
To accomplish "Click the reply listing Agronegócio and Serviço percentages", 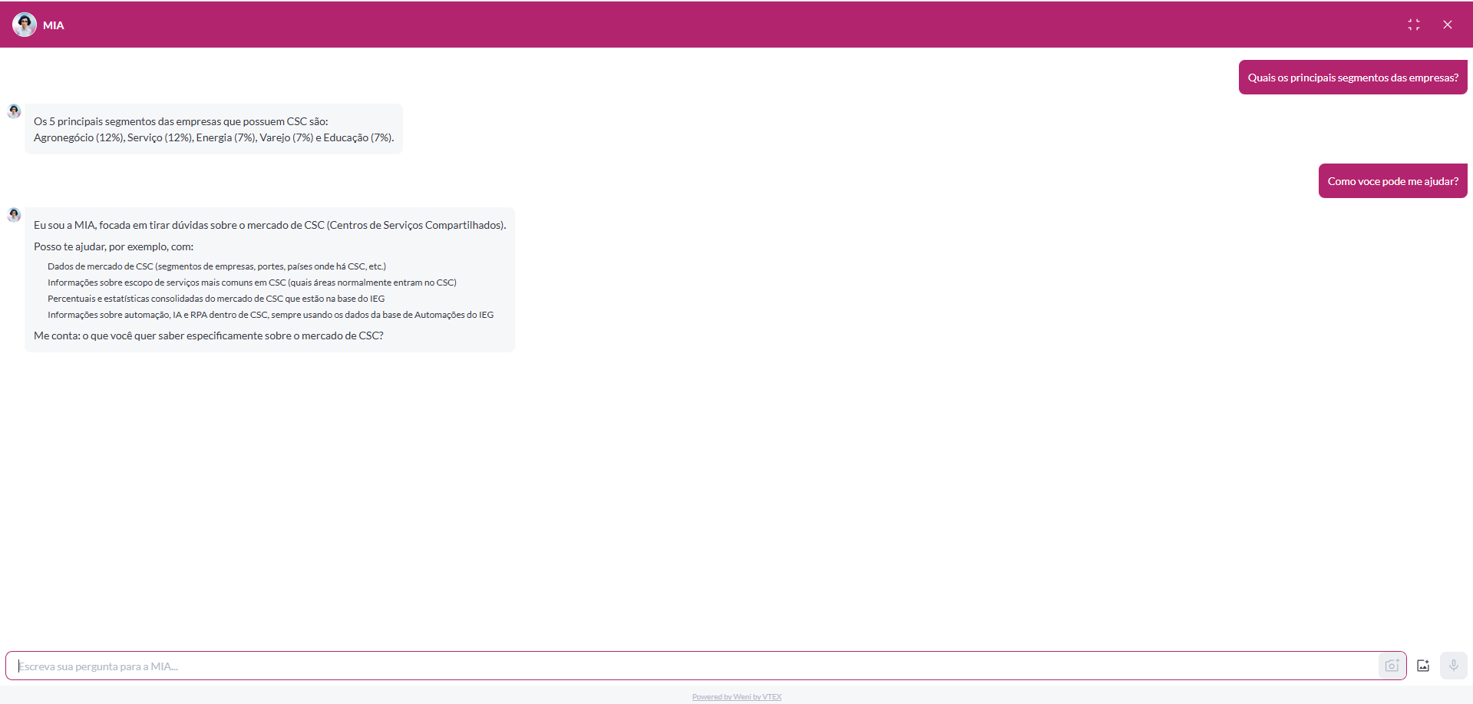I will point(213,137).
